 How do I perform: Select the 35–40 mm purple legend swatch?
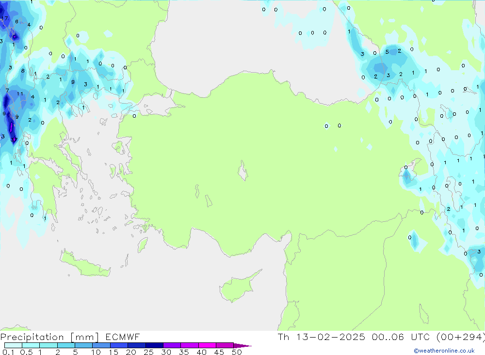pos(189,345)
